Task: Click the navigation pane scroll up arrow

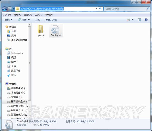Action: pos(30,25)
